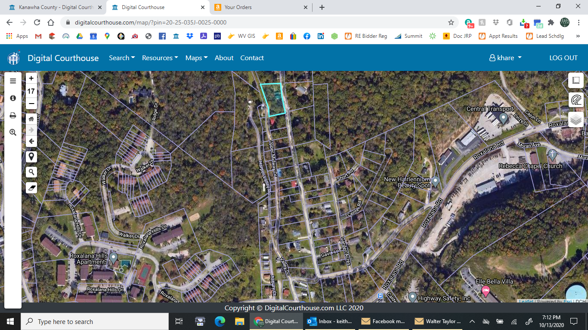Screen dimensions: 588x330
Task: Show hidden system tray icons
Action: [x=472, y=321]
